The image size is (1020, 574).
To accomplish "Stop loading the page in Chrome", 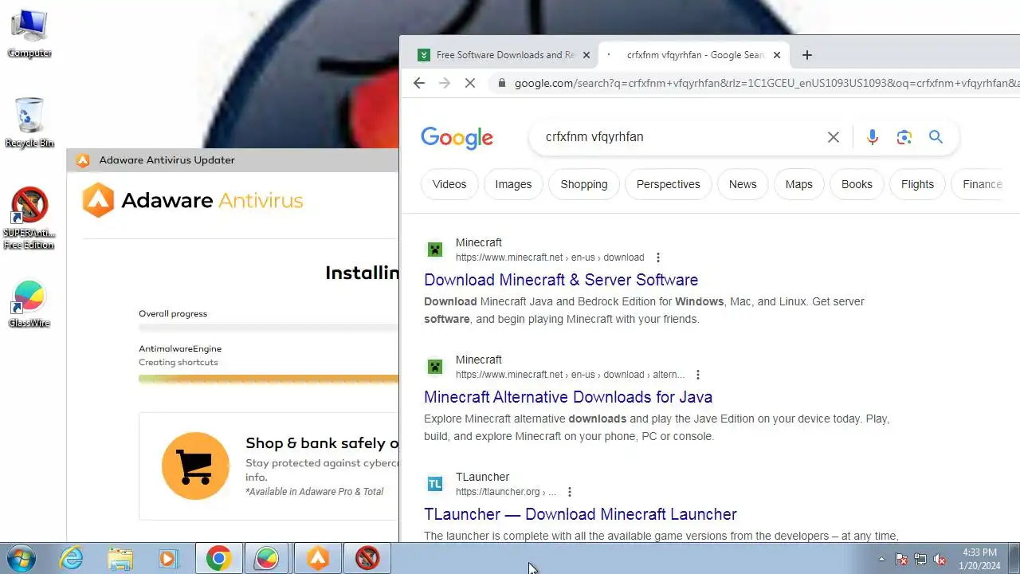I will [x=470, y=83].
